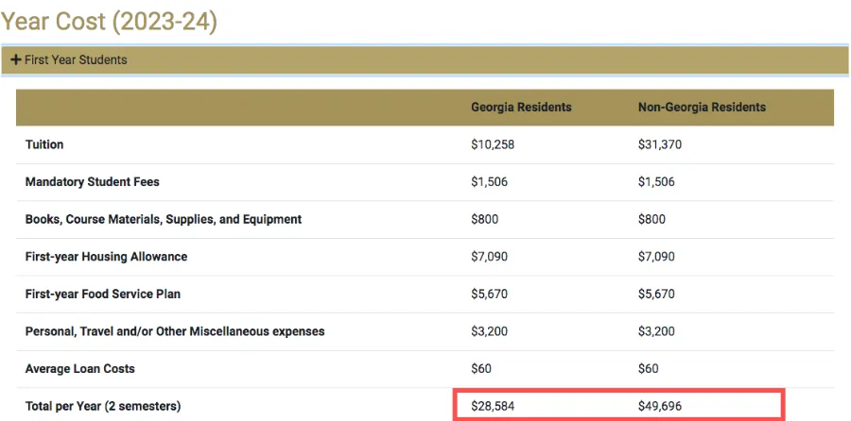The image size is (851, 421).
Task: Click the $49,696 non-Georgia total amount
Action: [660, 406]
